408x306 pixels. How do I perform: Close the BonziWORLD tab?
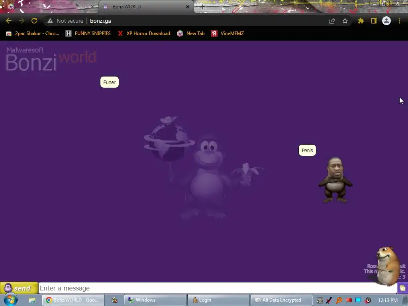click(188, 7)
